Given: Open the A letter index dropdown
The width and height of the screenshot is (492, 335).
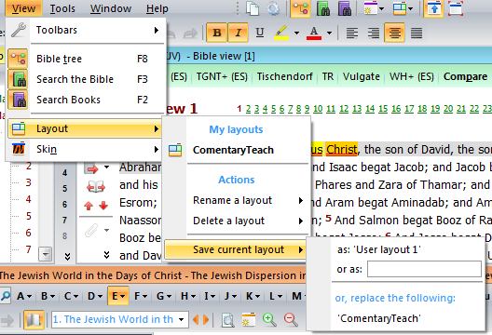Looking at the screenshot, I should 24,296.
